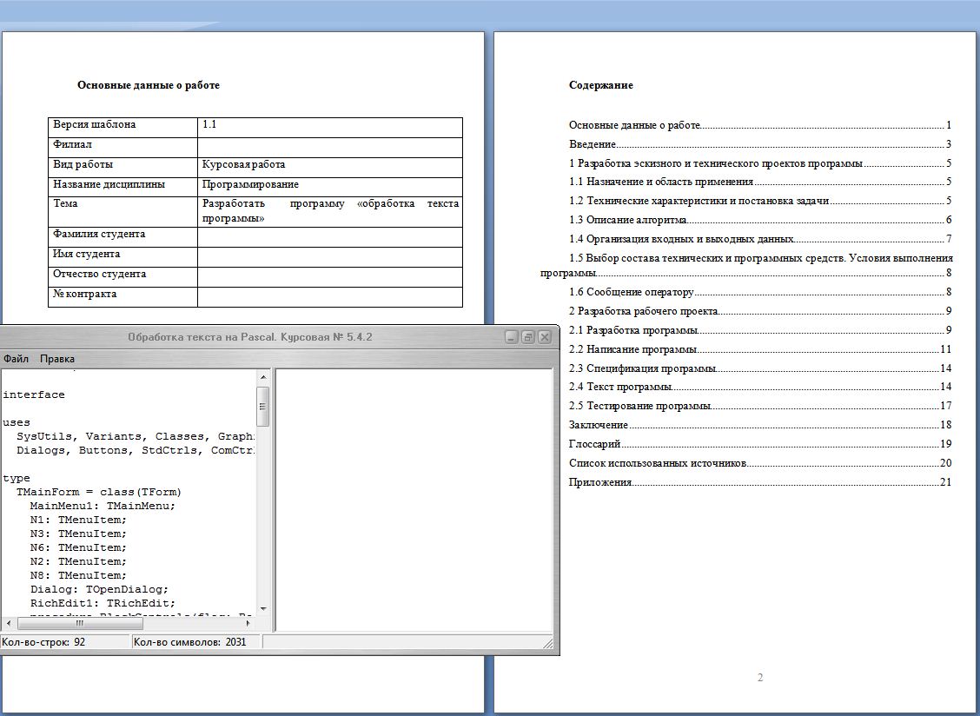Click the horizontal scrollbar thumb in code pane

click(80, 623)
